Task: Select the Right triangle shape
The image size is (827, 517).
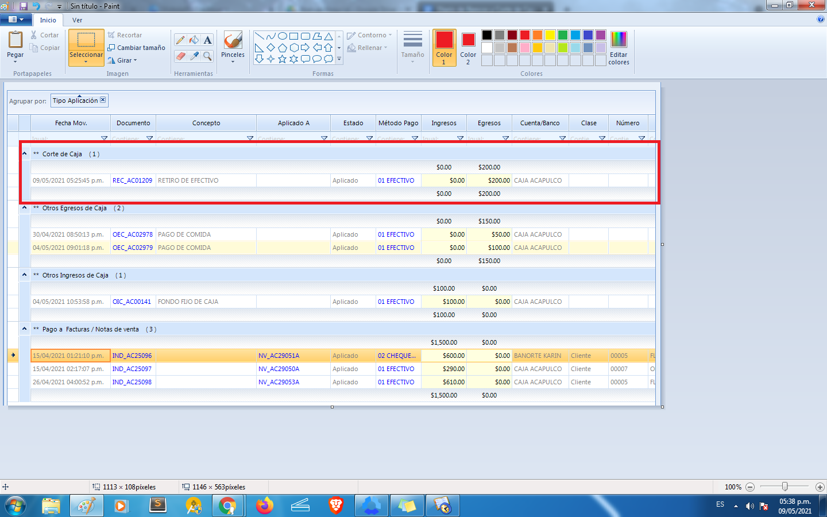Action: pos(259,48)
